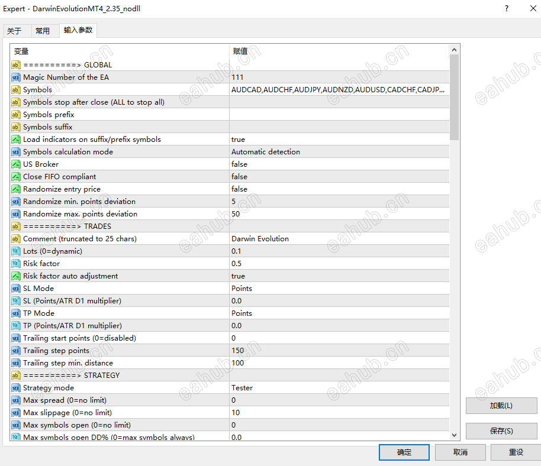
Task: Click integer icon beside Randomize min. points deviation
Action: coord(15,201)
